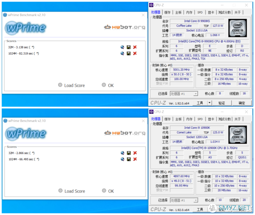
Task: Click the 5001.20 MHz core speed value
Action: (x=181, y=70)
